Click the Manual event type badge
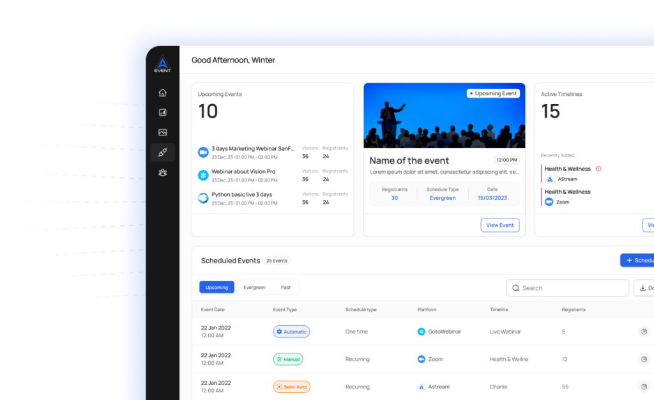The width and height of the screenshot is (654, 400). tap(288, 359)
